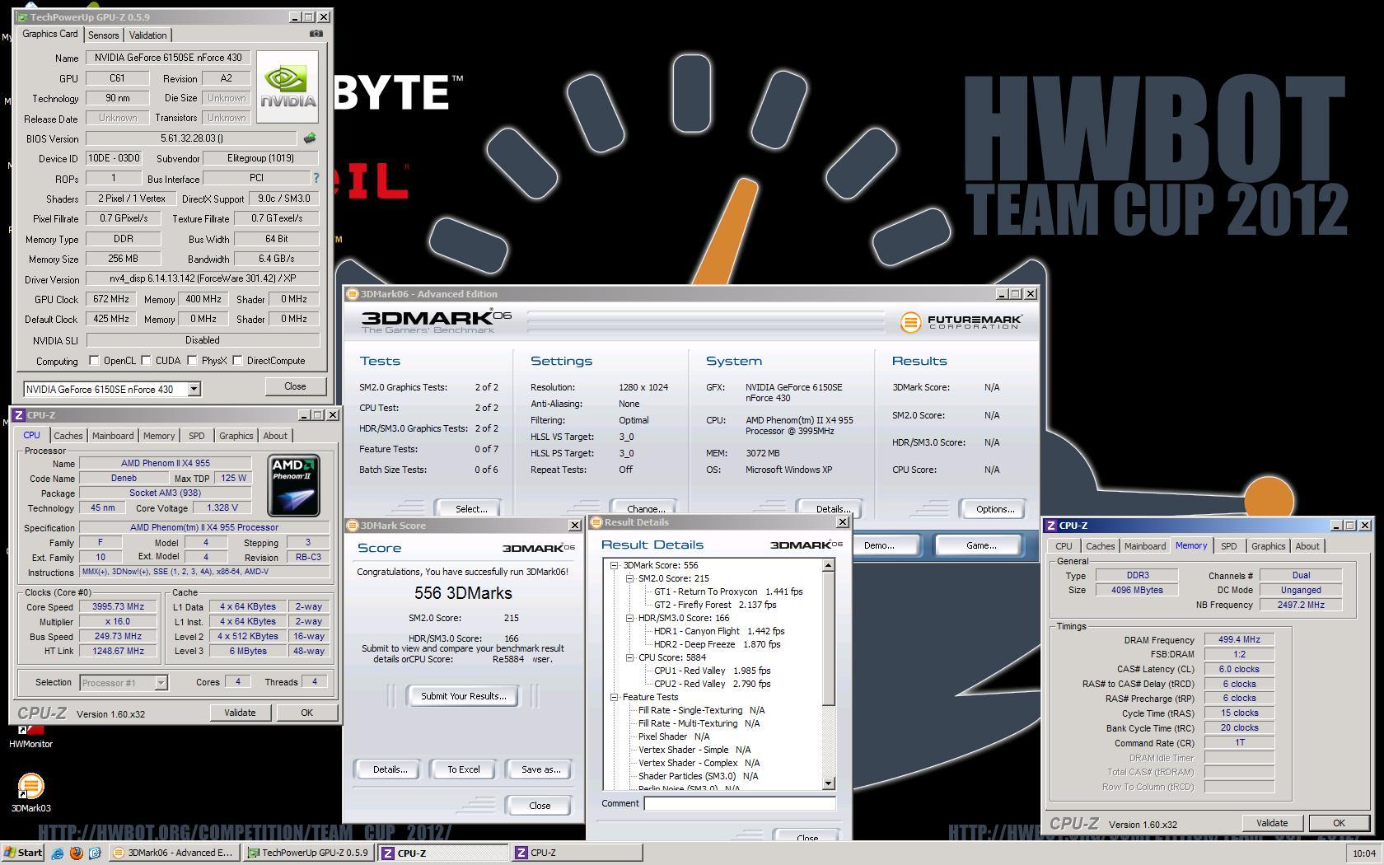1384x865 pixels.
Task: Click the Result Details scrollbar up arrow
Action: coord(828,565)
